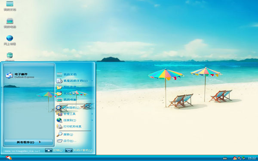Click the Search (搜索) magnifier icon
The height and width of the screenshot is (161, 258).
pos(59,134)
